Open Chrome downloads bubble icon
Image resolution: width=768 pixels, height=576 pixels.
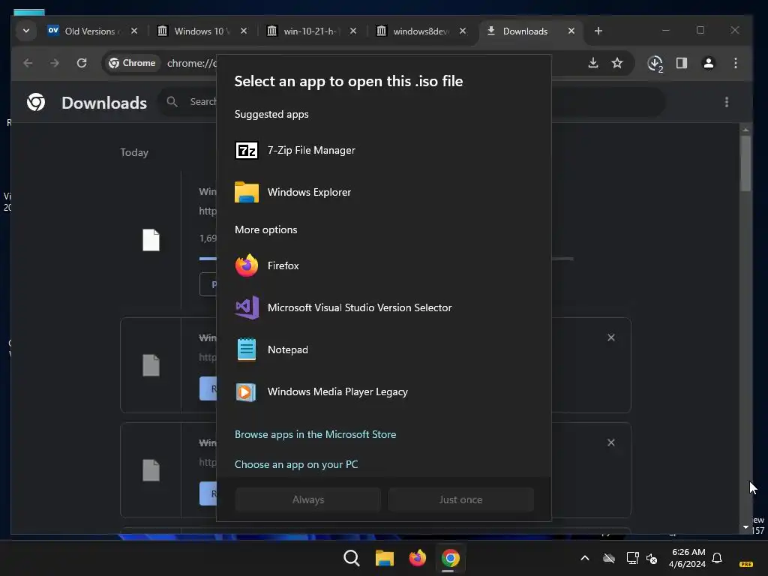[655, 63]
